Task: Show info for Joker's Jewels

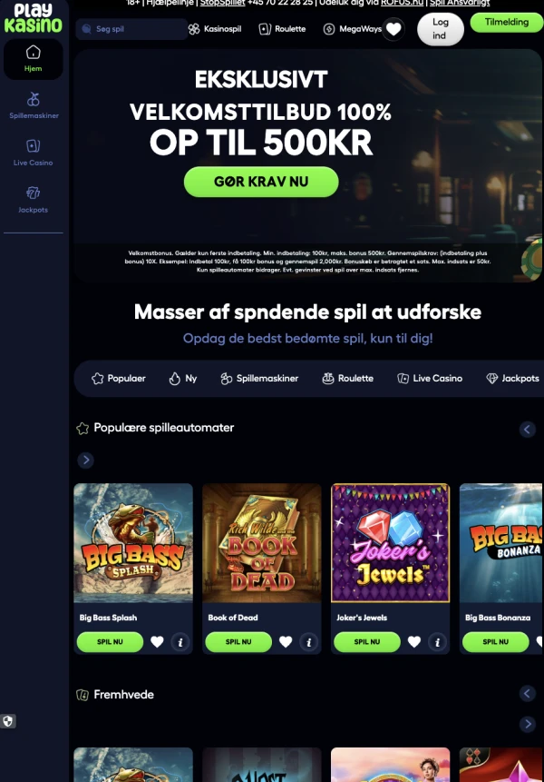Action: pyautogui.click(x=437, y=642)
